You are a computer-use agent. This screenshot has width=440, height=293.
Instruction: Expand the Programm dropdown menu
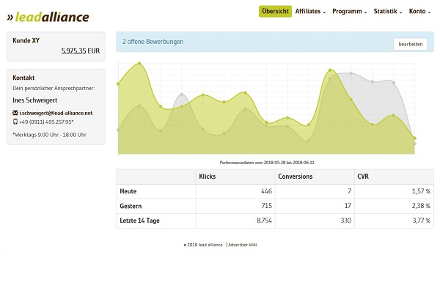[349, 12]
